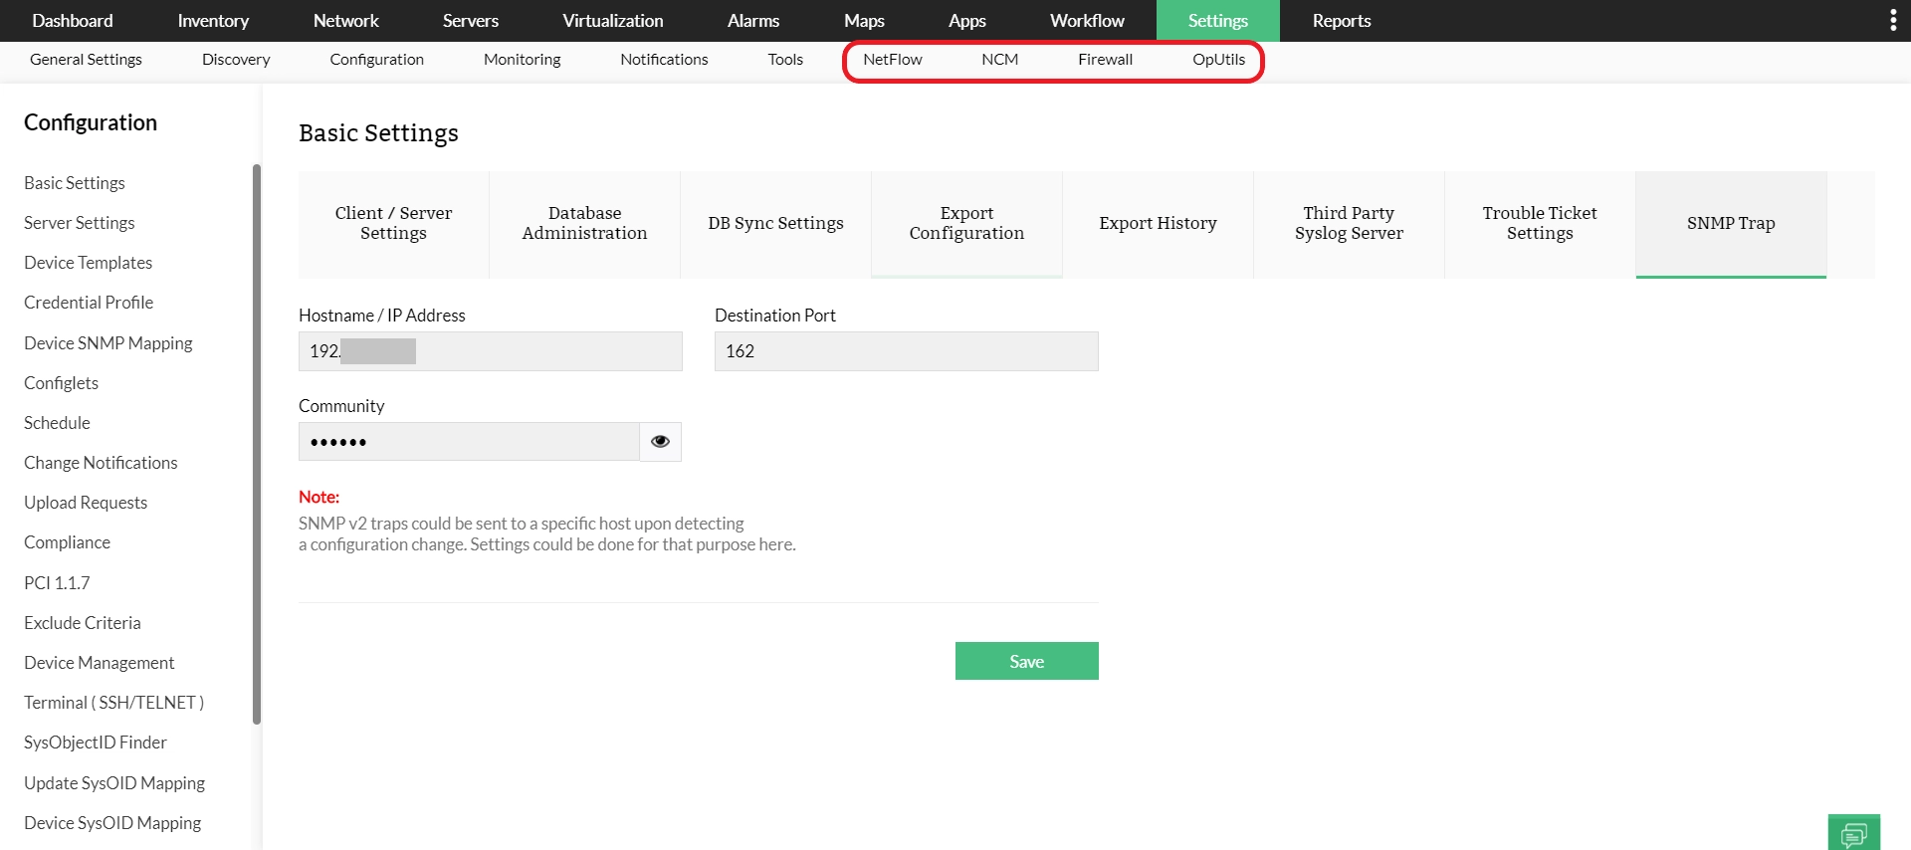This screenshot has height=850, width=1911.
Task: Open the Dashboard menu
Action: click(x=73, y=21)
